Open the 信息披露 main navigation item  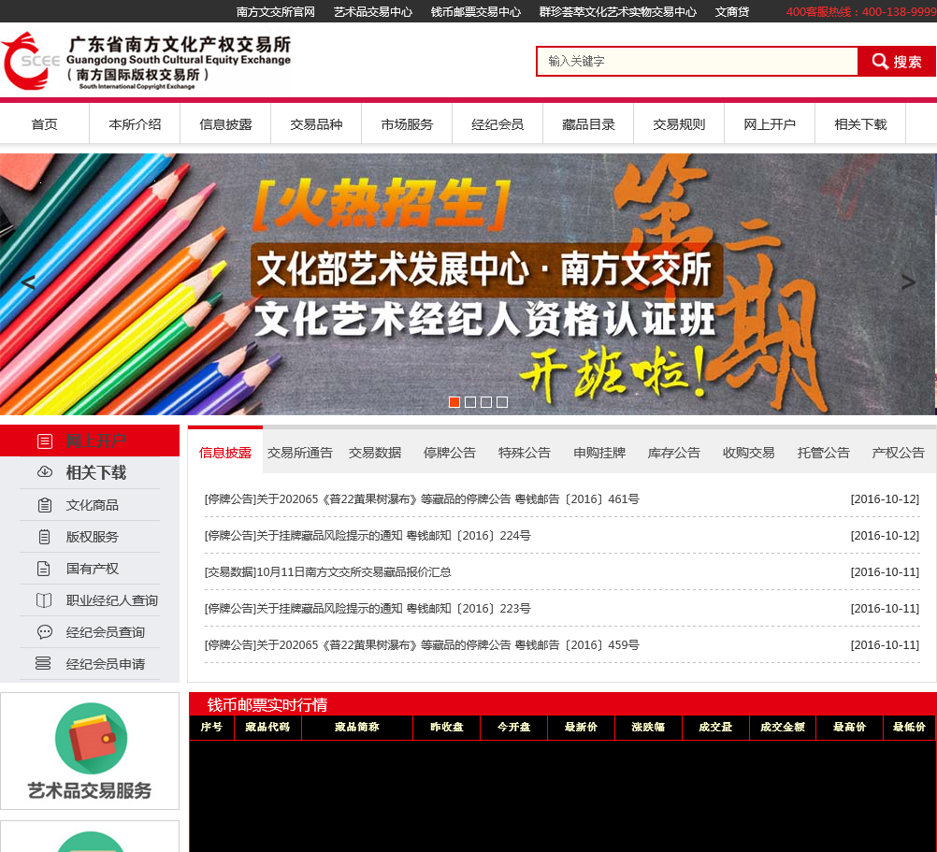[x=226, y=124]
